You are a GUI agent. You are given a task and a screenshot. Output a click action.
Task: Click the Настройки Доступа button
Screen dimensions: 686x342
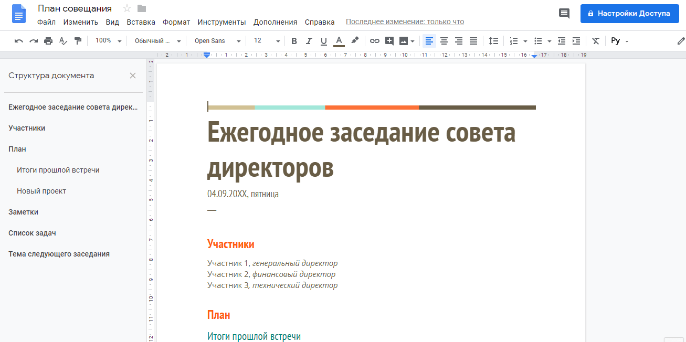coord(629,14)
